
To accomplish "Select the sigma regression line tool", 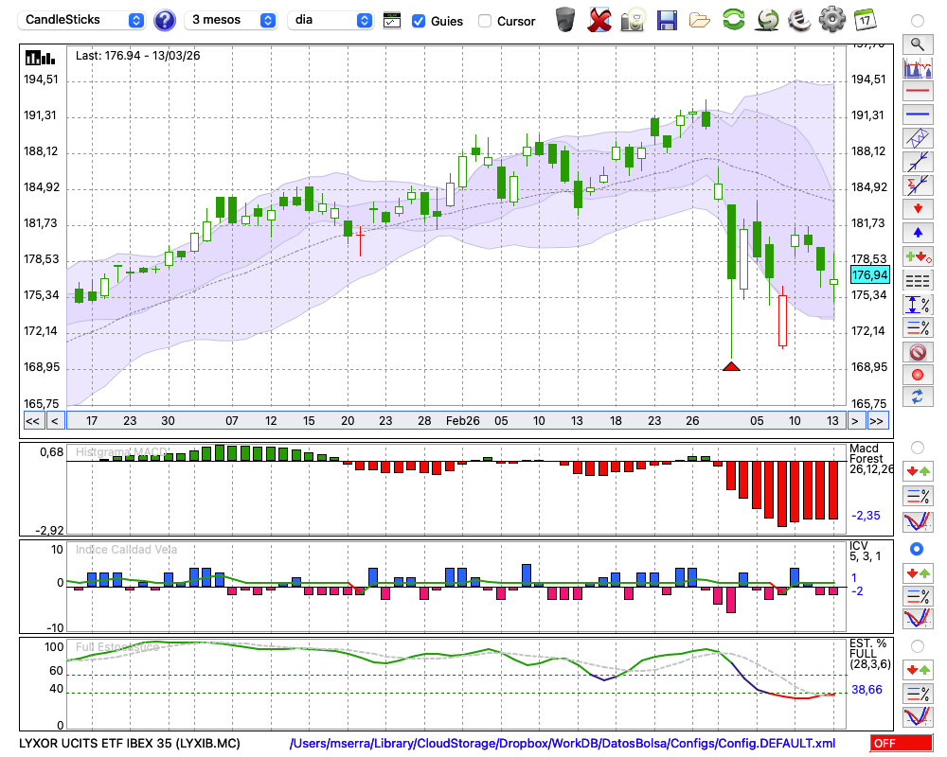I will click(x=918, y=185).
